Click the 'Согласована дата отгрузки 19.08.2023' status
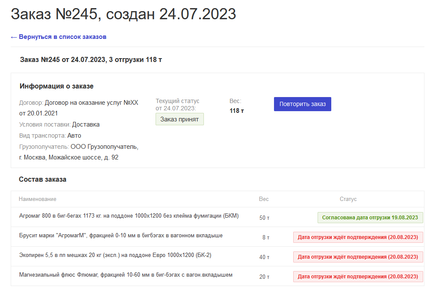The height and width of the screenshot is (298, 433). coord(370,217)
